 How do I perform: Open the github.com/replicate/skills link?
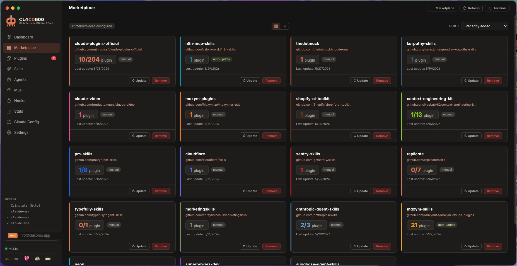[x=426, y=160]
